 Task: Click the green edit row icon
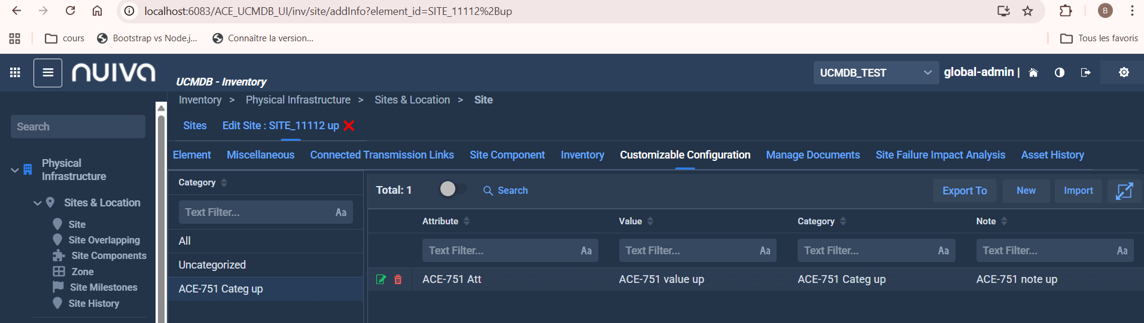click(x=381, y=279)
